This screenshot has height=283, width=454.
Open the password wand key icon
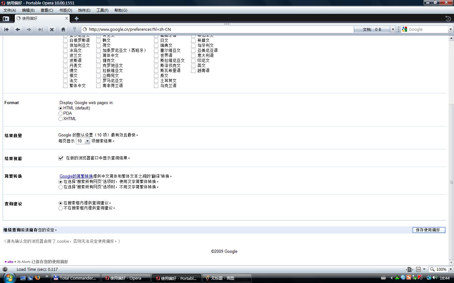click(x=74, y=29)
